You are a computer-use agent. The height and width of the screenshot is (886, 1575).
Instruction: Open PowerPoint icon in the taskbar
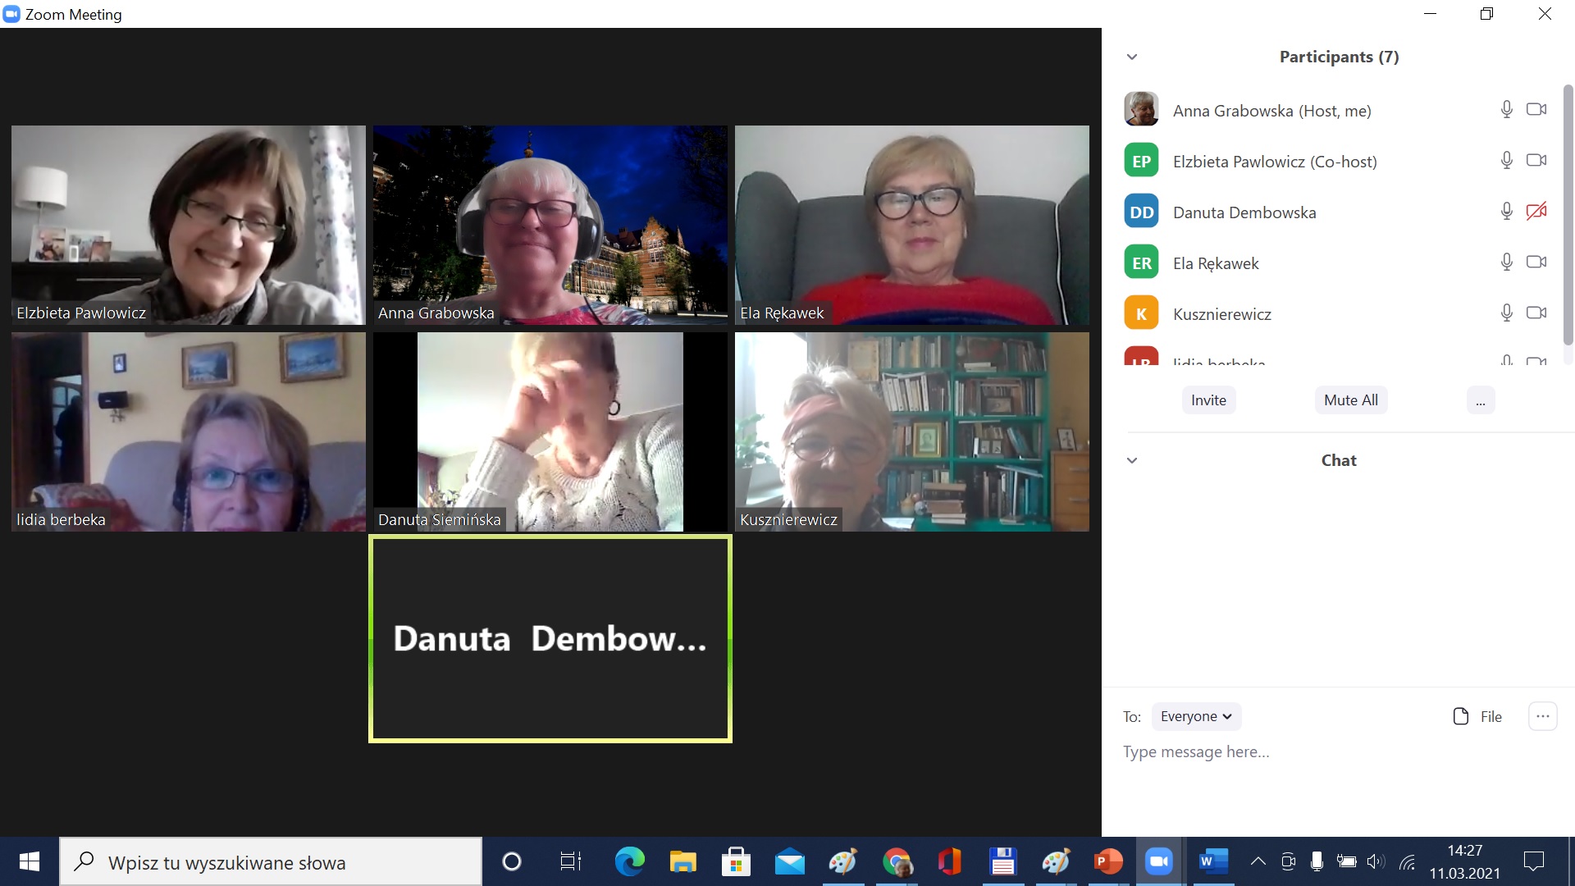[1107, 861]
